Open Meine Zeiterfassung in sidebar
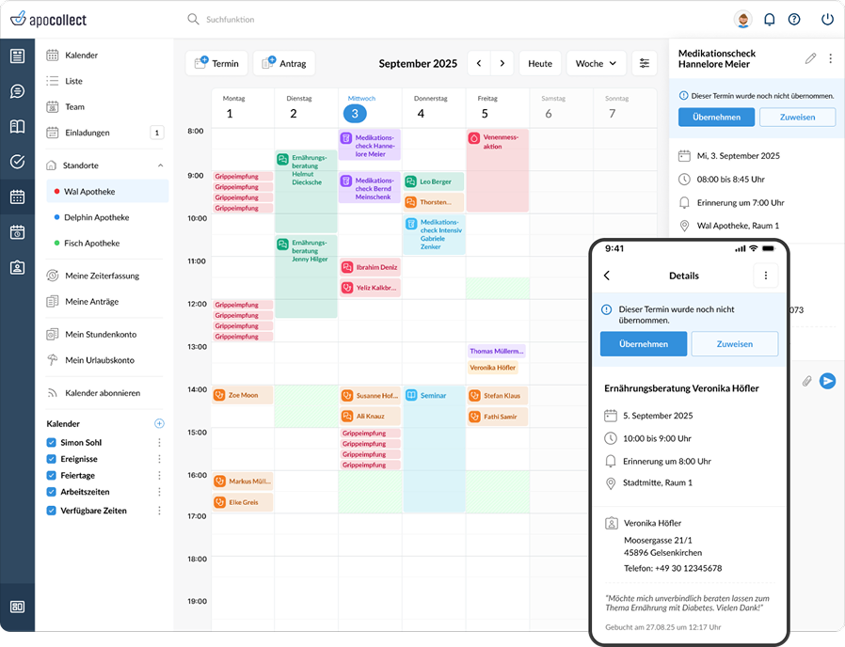This screenshot has width=845, height=647. pos(102,276)
